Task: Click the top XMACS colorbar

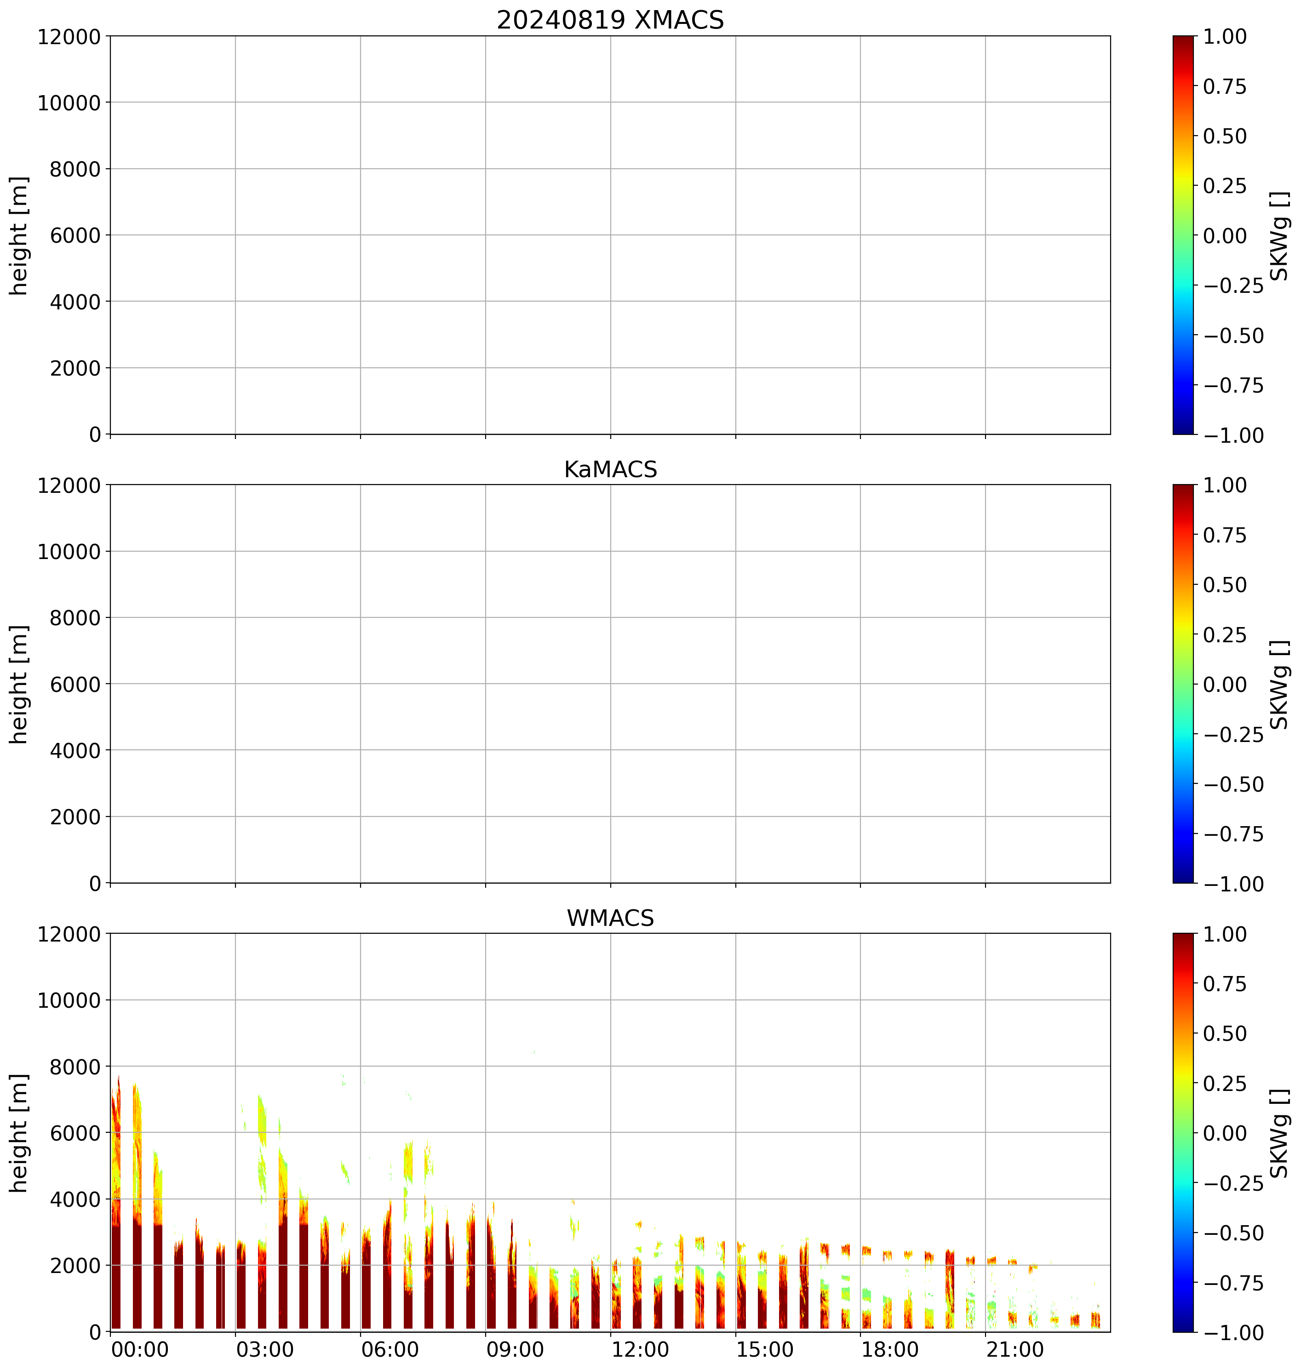Action: (1183, 235)
